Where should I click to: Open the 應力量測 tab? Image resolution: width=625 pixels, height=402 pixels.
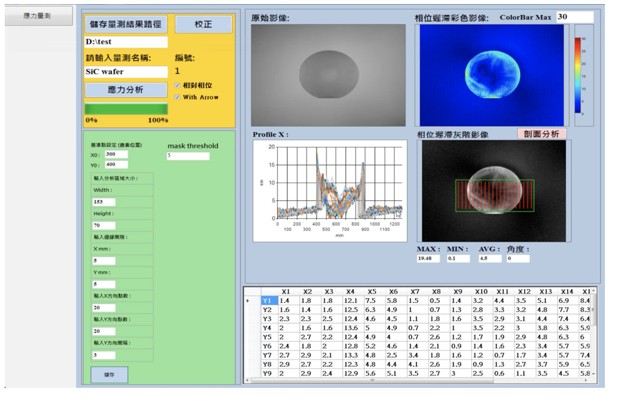pyautogui.click(x=38, y=16)
